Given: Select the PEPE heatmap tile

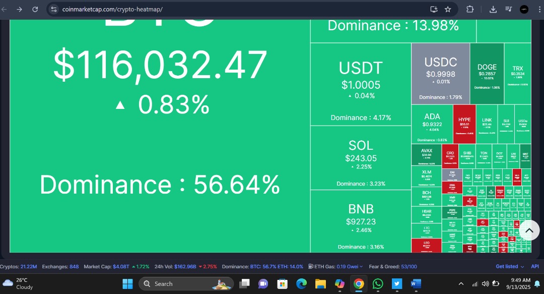Looking at the screenshot, I should [452, 213].
